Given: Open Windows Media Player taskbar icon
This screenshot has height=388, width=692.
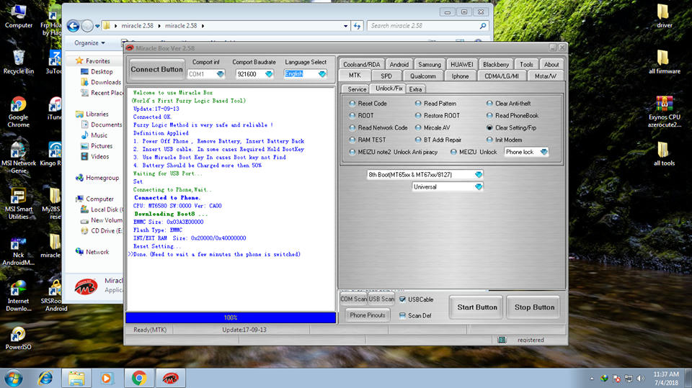Looking at the screenshot, I should 107,379.
